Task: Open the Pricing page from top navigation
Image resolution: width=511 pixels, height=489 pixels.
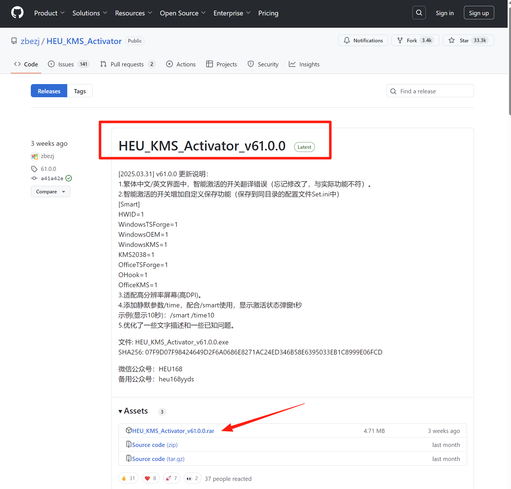Action: coord(268,13)
